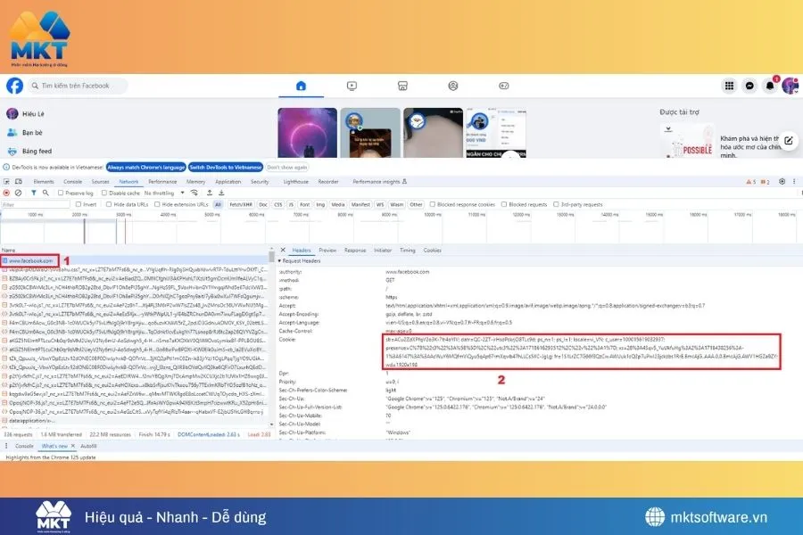
Task: Collapse the Request Headers section
Action: tap(279, 260)
